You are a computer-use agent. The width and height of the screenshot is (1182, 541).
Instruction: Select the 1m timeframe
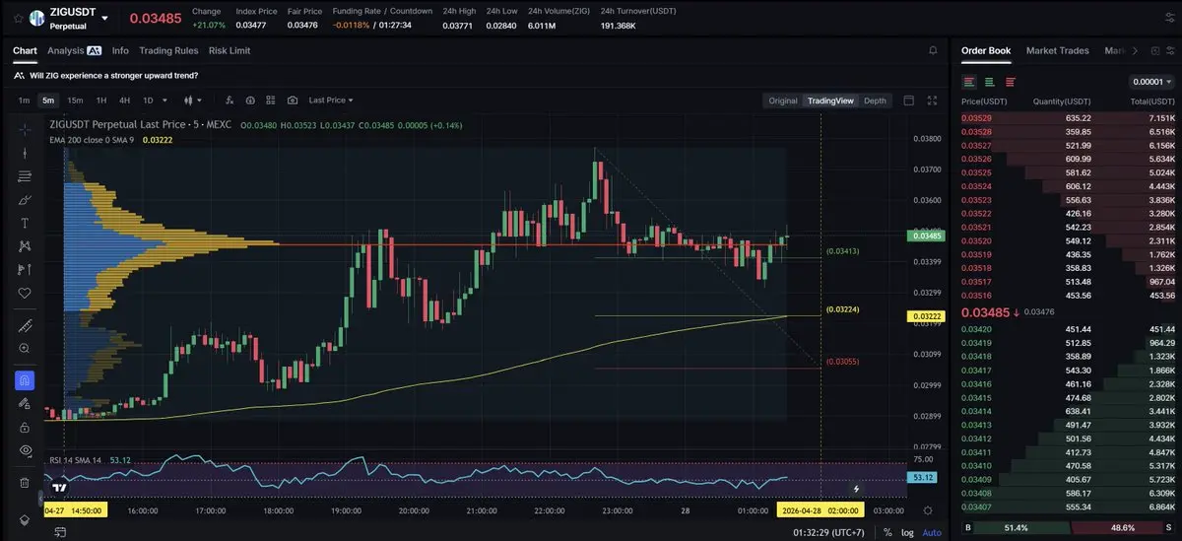[24, 101]
